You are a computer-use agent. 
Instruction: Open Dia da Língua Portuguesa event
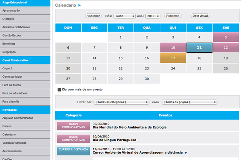pos(114,140)
